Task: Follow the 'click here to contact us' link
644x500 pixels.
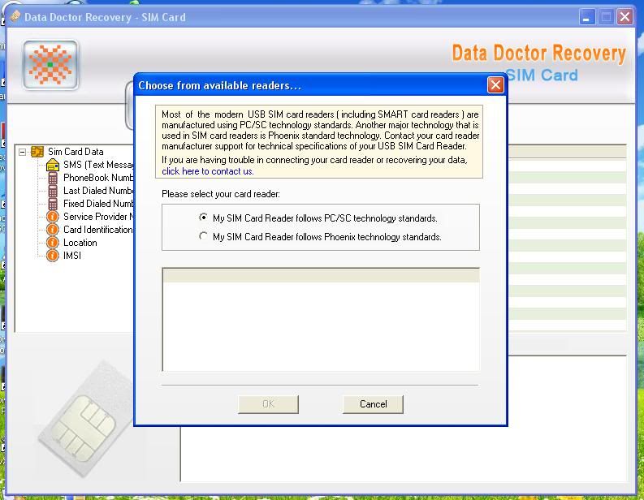Action: tap(207, 171)
